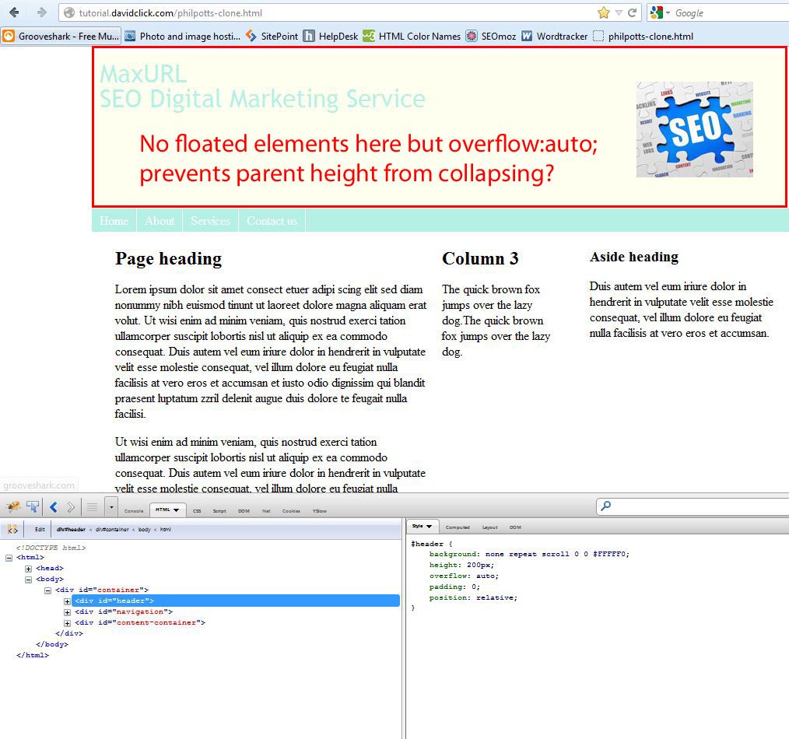
Task: Open the Net panel tab
Action: point(266,510)
